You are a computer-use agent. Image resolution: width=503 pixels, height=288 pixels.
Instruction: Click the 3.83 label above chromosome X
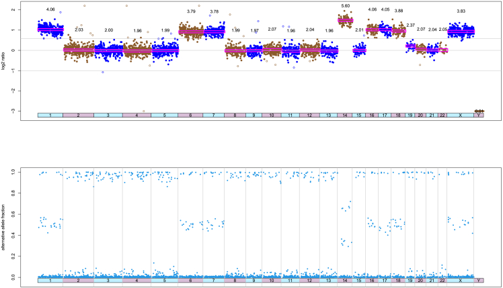click(461, 11)
